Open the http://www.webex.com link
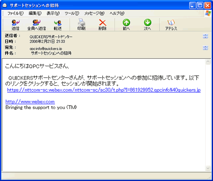The image size is (213, 181). (30, 102)
